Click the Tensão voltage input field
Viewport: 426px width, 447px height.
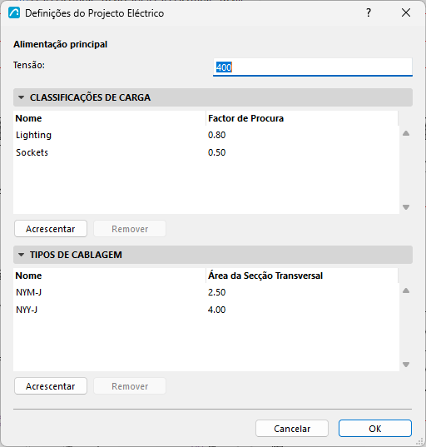[313, 67]
